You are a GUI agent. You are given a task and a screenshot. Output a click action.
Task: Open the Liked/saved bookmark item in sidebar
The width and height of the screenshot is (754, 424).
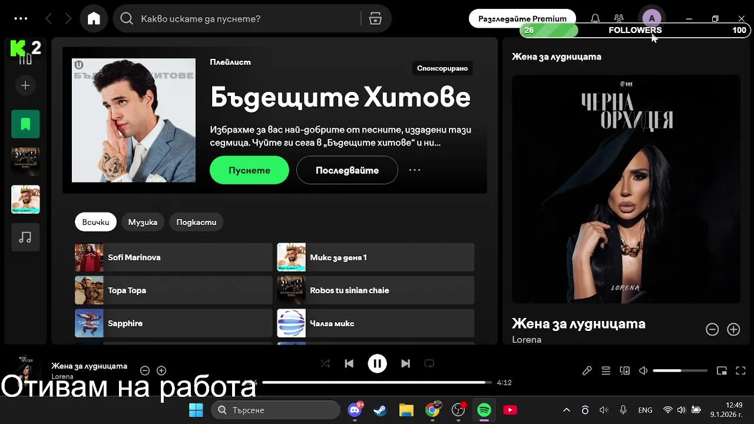pos(25,124)
